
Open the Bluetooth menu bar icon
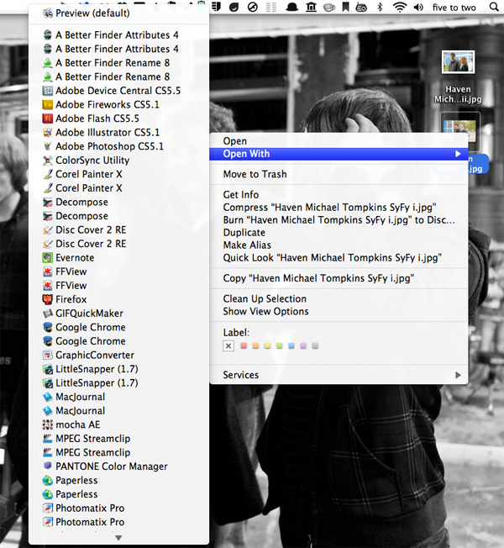coord(380,7)
